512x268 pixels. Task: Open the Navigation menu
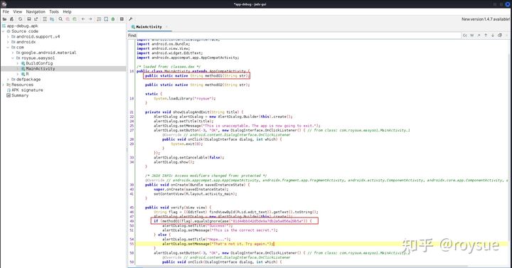coord(36,12)
